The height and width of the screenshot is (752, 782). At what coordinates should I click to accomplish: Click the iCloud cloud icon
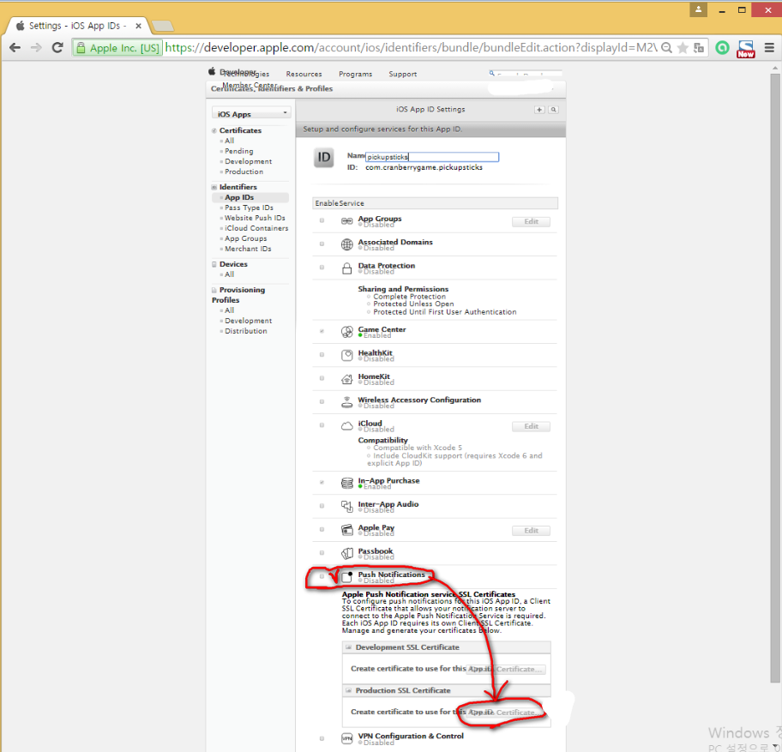(x=346, y=426)
